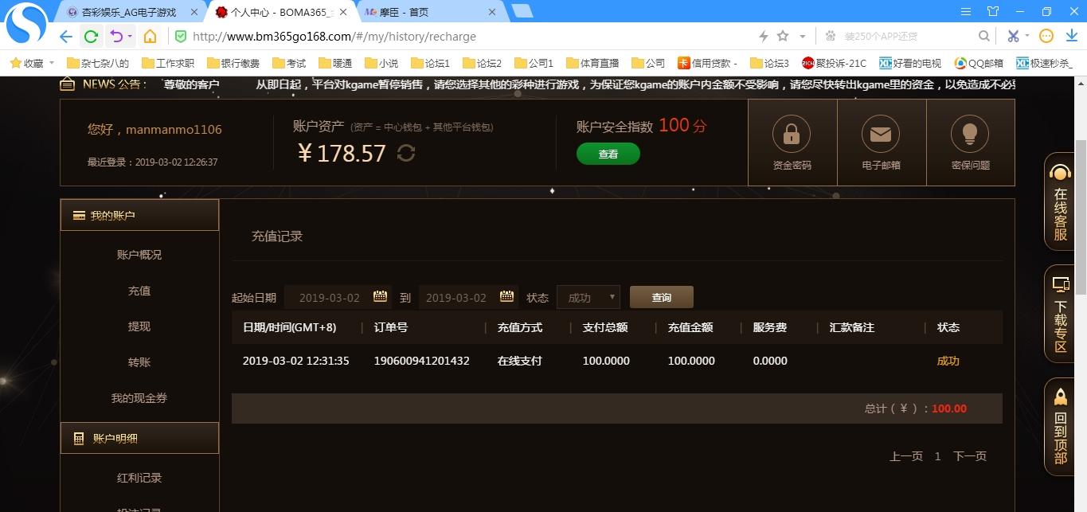Click the 成功 status in the table row
Screen dimensions: 1087x512
pos(948,361)
